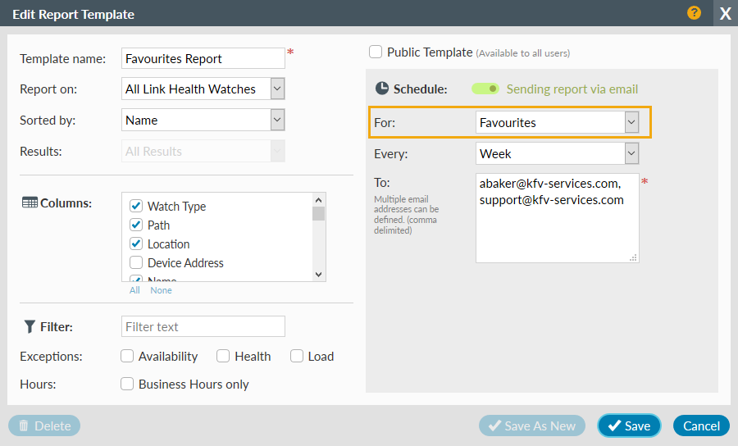Click the Save button
The width and height of the screenshot is (738, 446).
pos(629,426)
